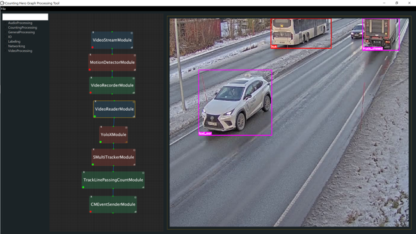Delete the CMEventSenderModule node via its X
Image resolution: width=416 pixels, height=234 pixels.
(92, 197)
